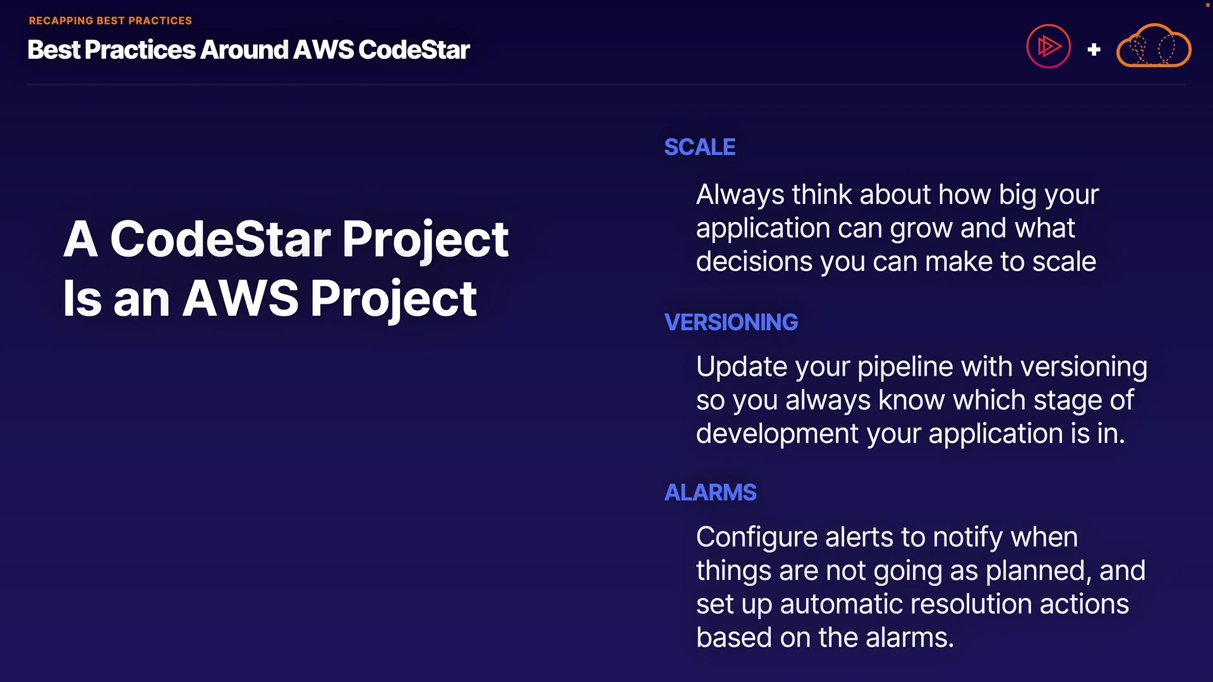Click the line "decisions you can make to scale"

pos(896,261)
